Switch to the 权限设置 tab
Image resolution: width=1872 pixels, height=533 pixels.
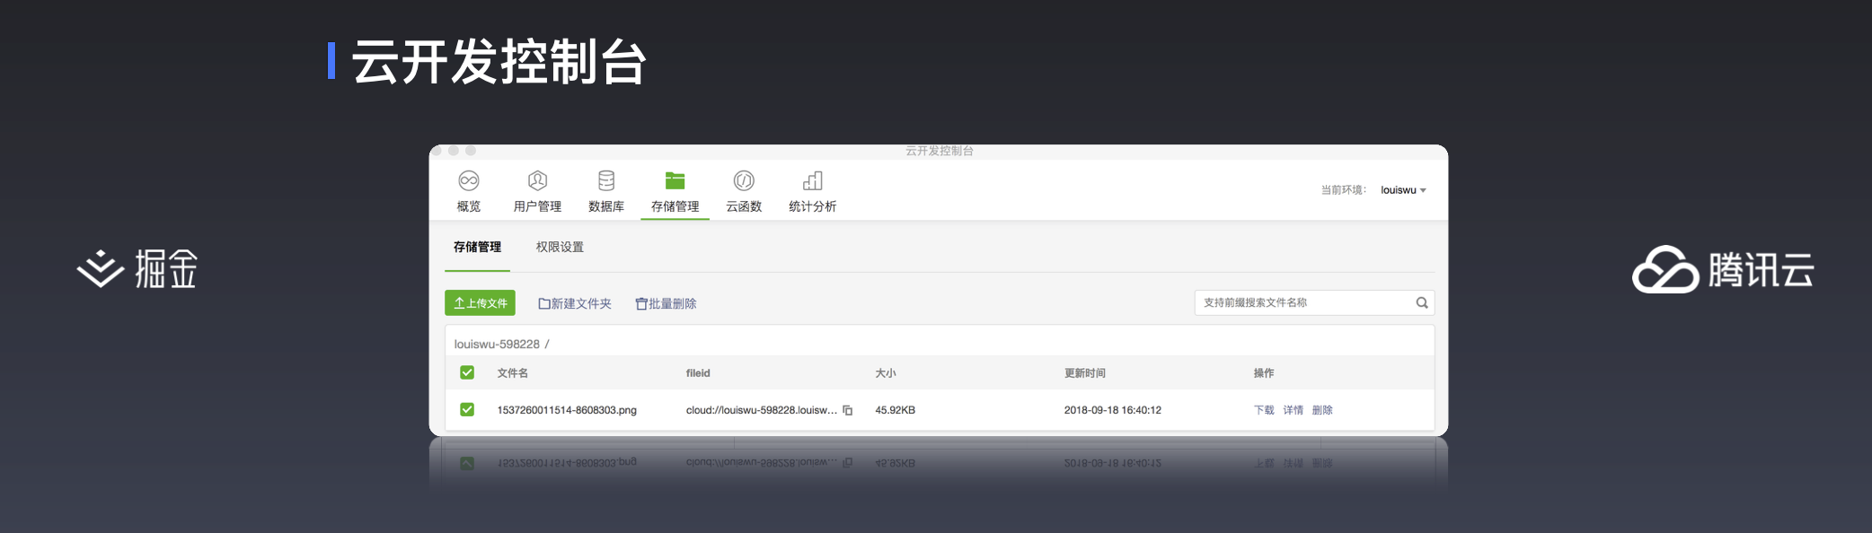point(560,247)
